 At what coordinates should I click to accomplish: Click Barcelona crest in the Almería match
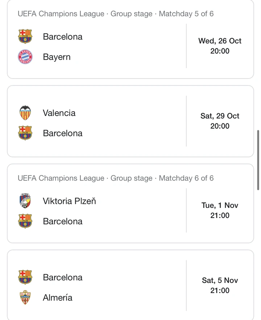[25, 277]
